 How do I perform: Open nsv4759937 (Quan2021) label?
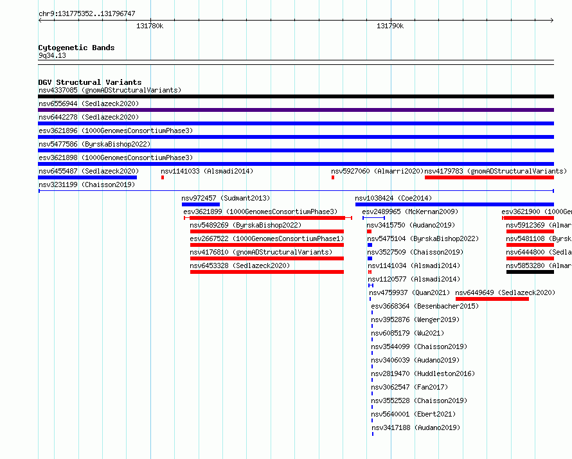coord(409,292)
